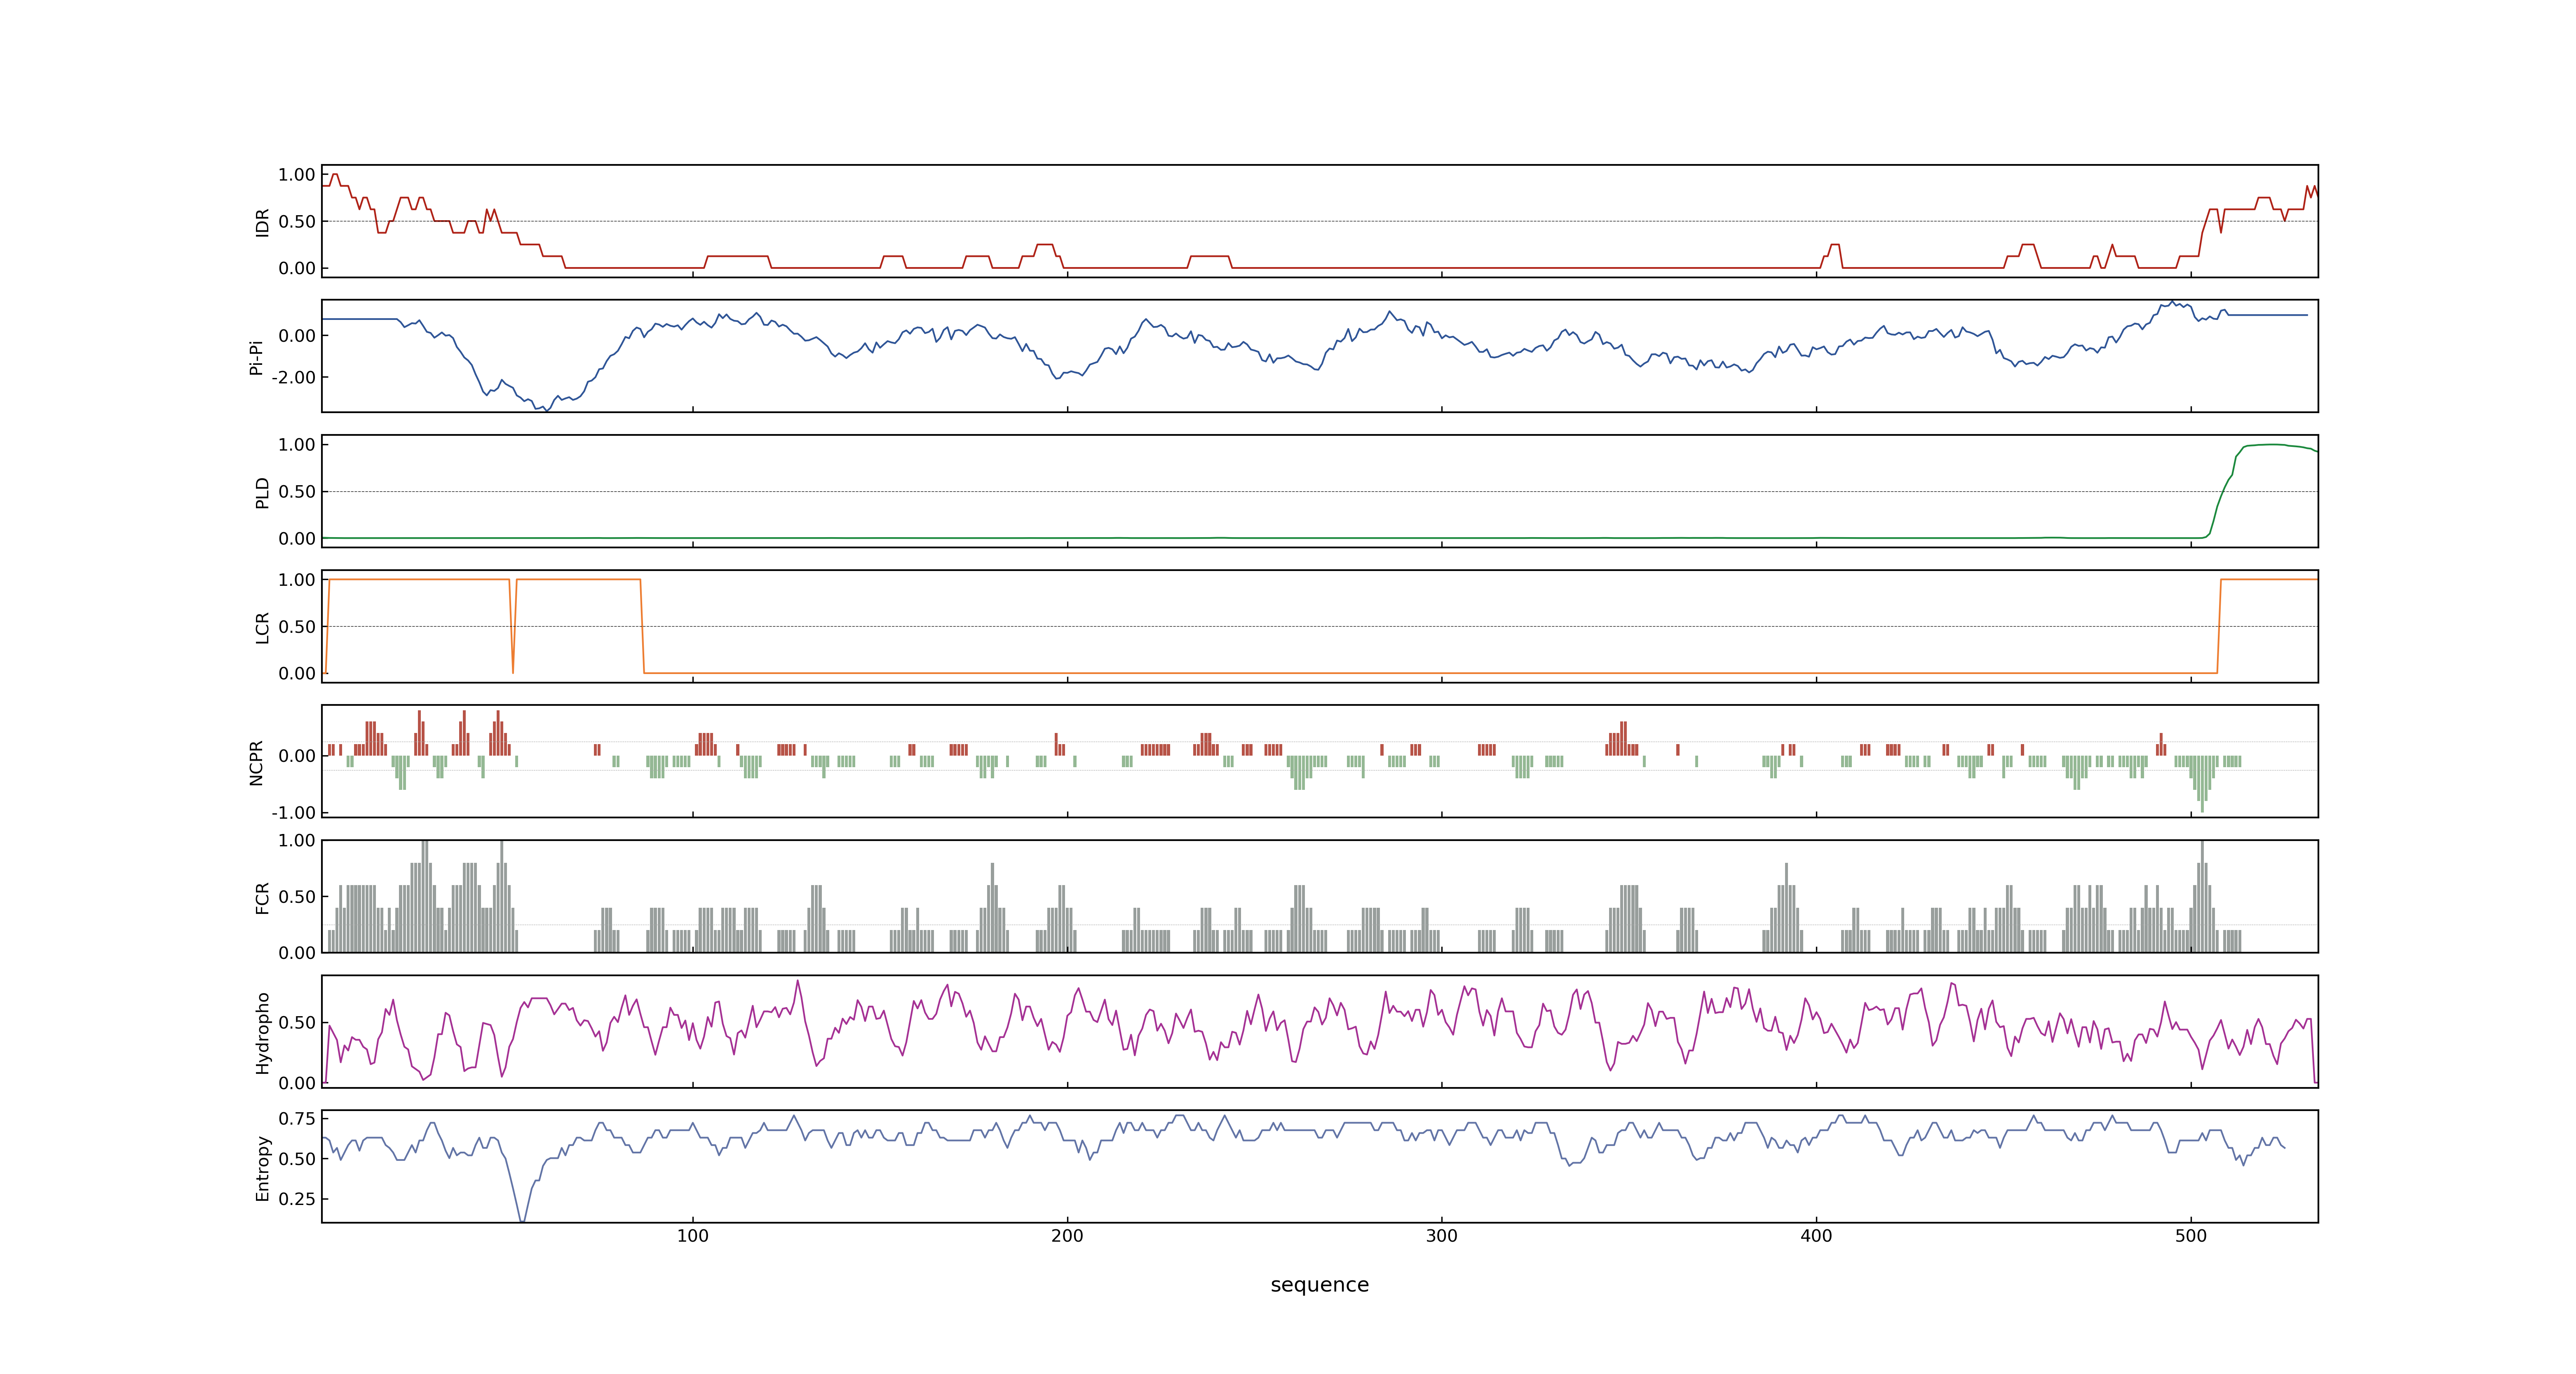Click the 0.50 tick on FCR axis
Image resolution: width=2576 pixels, height=1374 pixels.
pyautogui.click(x=297, y=897)
